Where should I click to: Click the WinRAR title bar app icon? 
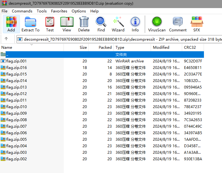point(4,3)
